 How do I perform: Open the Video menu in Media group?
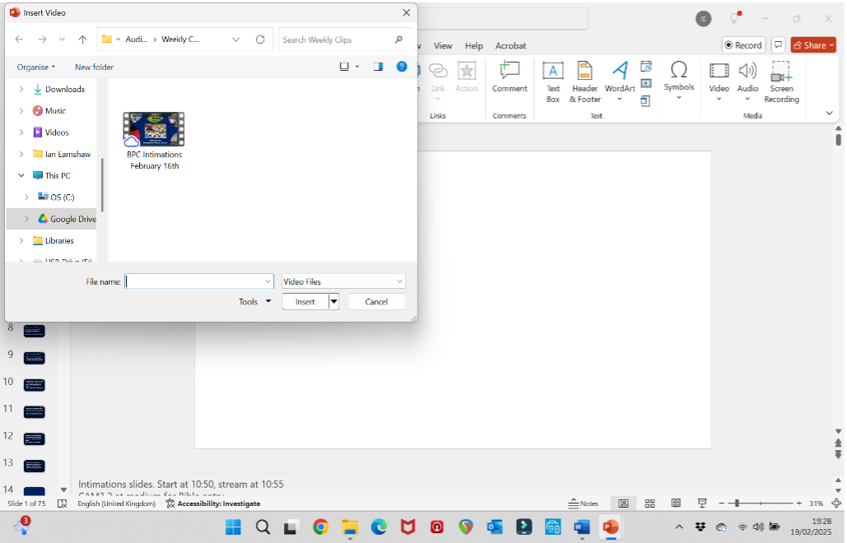(x=719, y=81)
